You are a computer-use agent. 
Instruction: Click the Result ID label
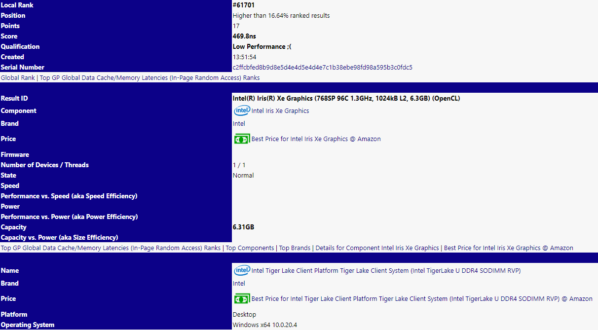click(14, 98)
